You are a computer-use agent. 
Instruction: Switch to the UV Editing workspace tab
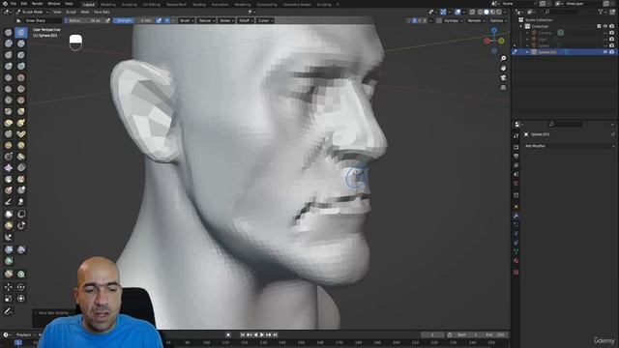coord(152,4)
